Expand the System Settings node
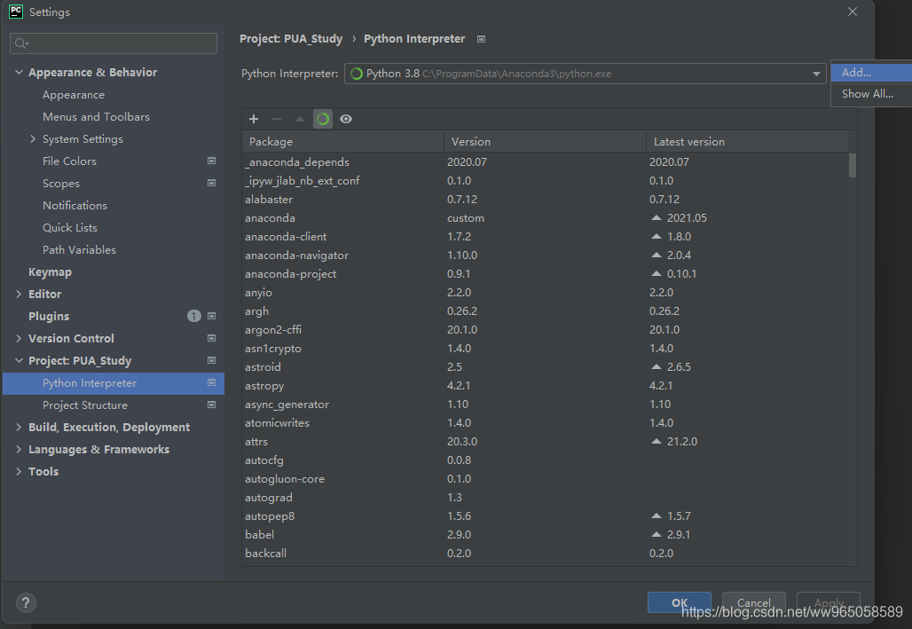Image resolution: width=912 pixels, height=629 pixels. [33, 138]
